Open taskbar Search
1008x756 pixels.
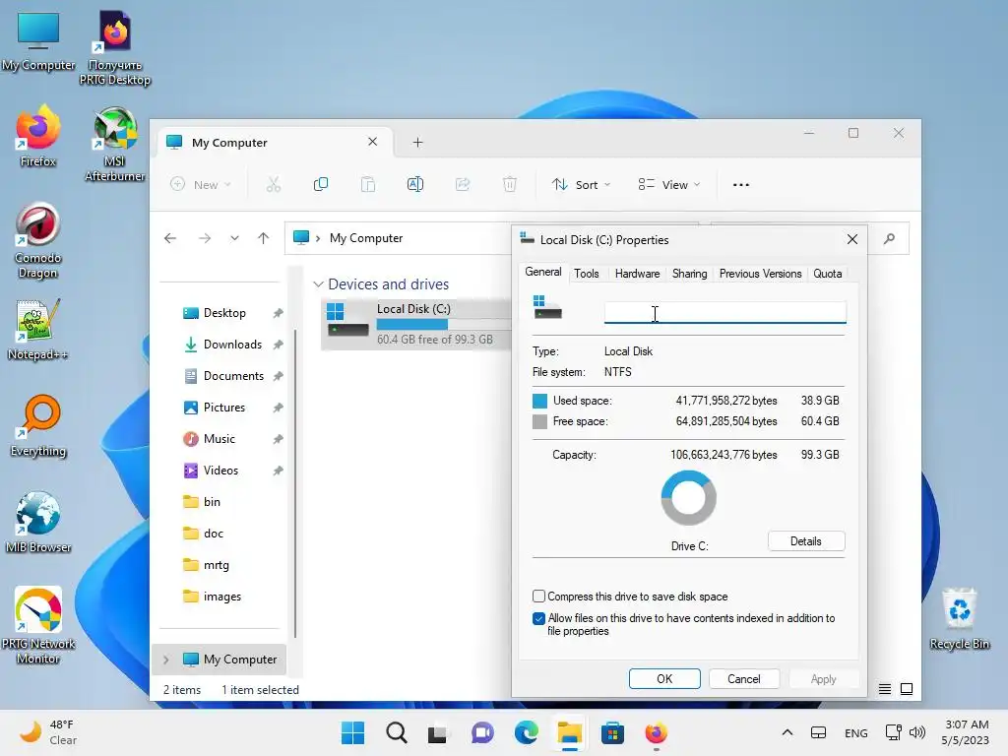tap(396, 732)
